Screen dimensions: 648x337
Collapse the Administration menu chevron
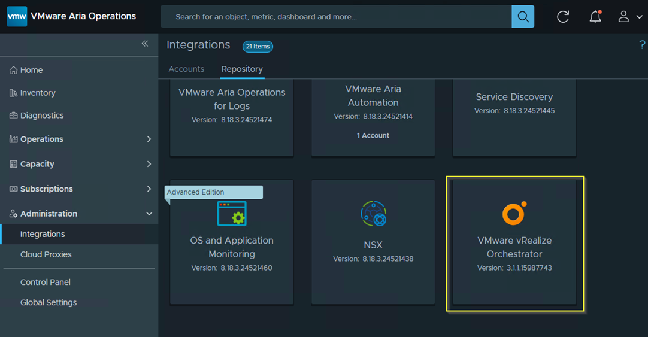149,214
